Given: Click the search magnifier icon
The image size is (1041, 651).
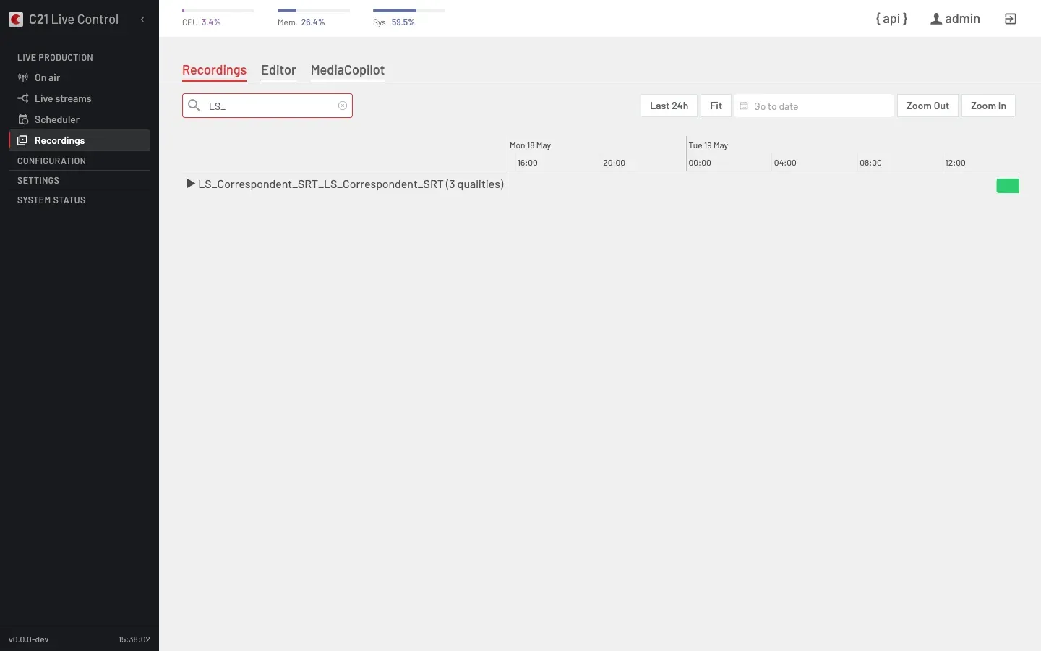Looking at the screenshot, I should (x=194, y=106).
